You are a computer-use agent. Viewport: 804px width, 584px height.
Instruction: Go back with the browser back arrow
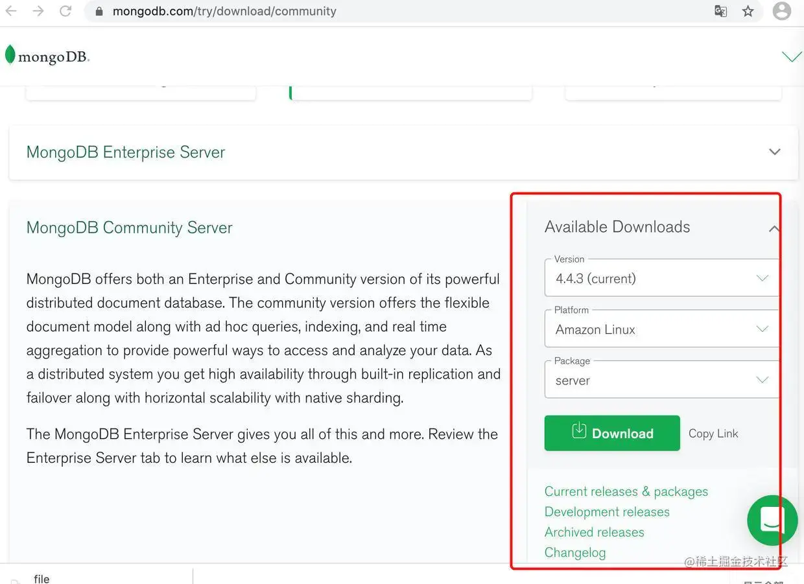click(11, 11)
